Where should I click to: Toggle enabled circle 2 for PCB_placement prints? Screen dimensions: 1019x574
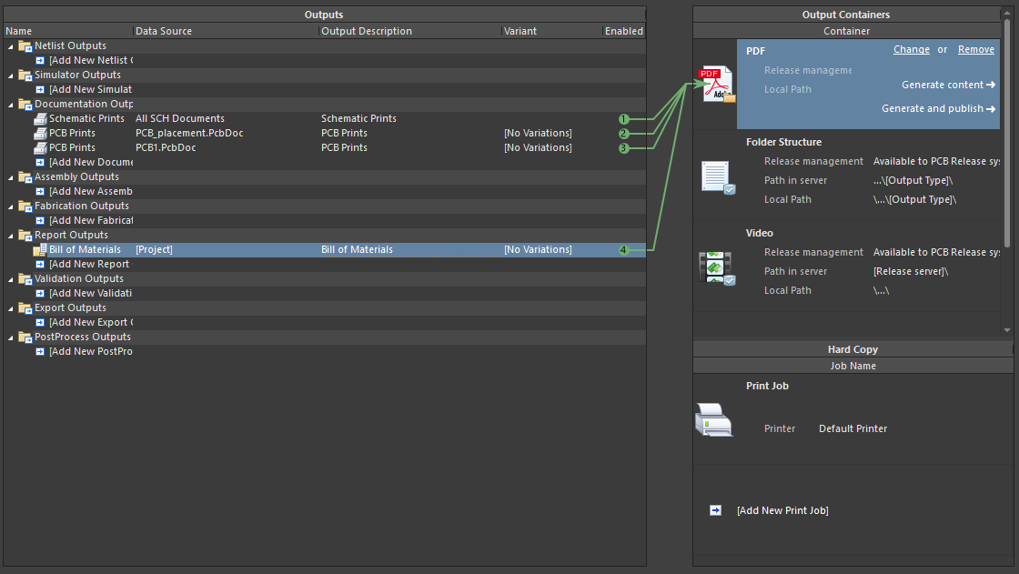point(623,134)
